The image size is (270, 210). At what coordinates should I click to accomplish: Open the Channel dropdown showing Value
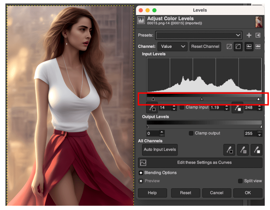172,46
